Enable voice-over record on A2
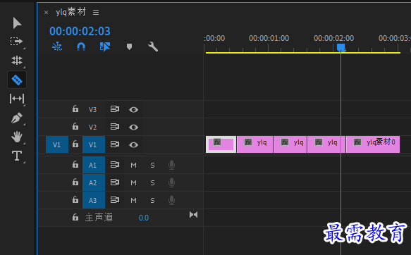 pyautogui.click(x=172, y=182)
